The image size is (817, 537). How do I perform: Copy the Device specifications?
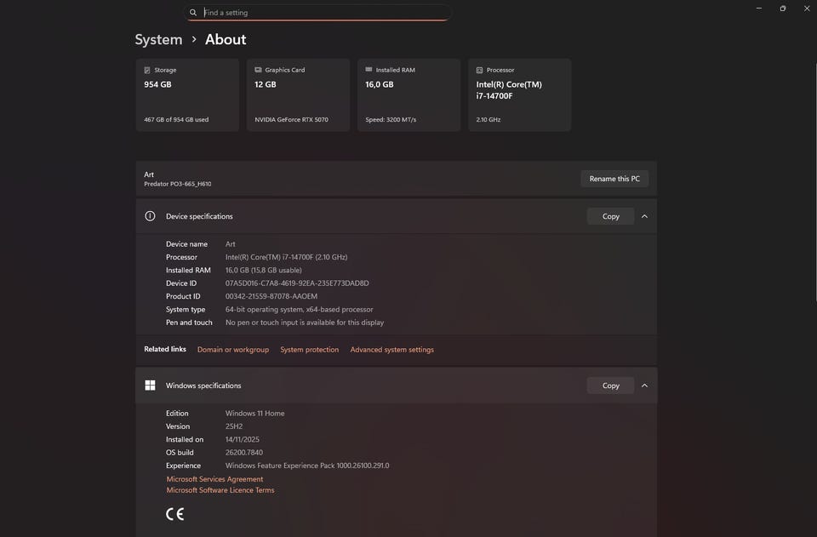[610, 216]
